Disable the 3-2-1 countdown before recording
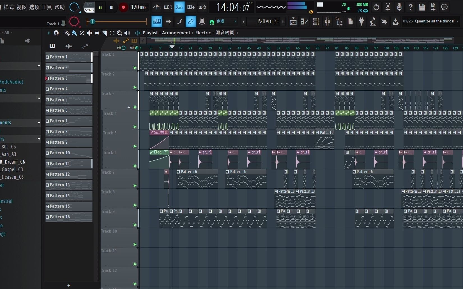This screenshot has height=289, width=463. [x=179, y=7]
